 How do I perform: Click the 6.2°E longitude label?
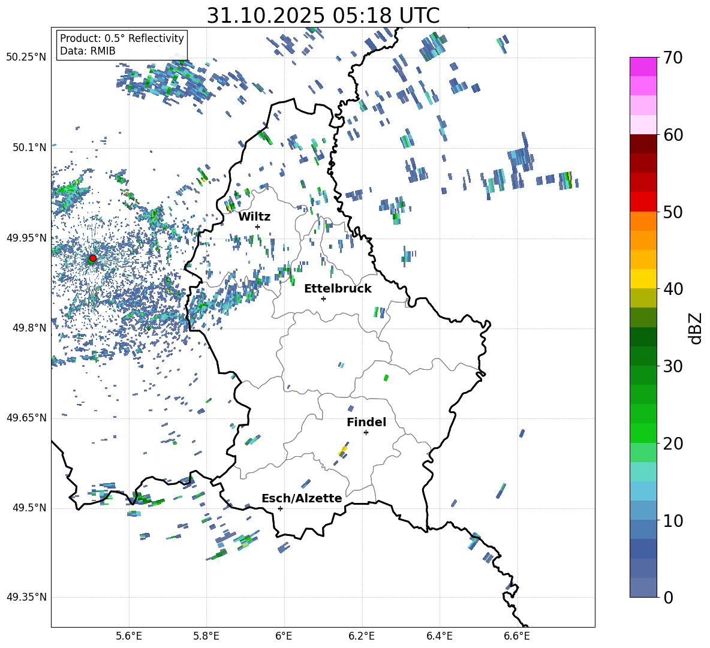pyautogui.click(x=362, y=637)
